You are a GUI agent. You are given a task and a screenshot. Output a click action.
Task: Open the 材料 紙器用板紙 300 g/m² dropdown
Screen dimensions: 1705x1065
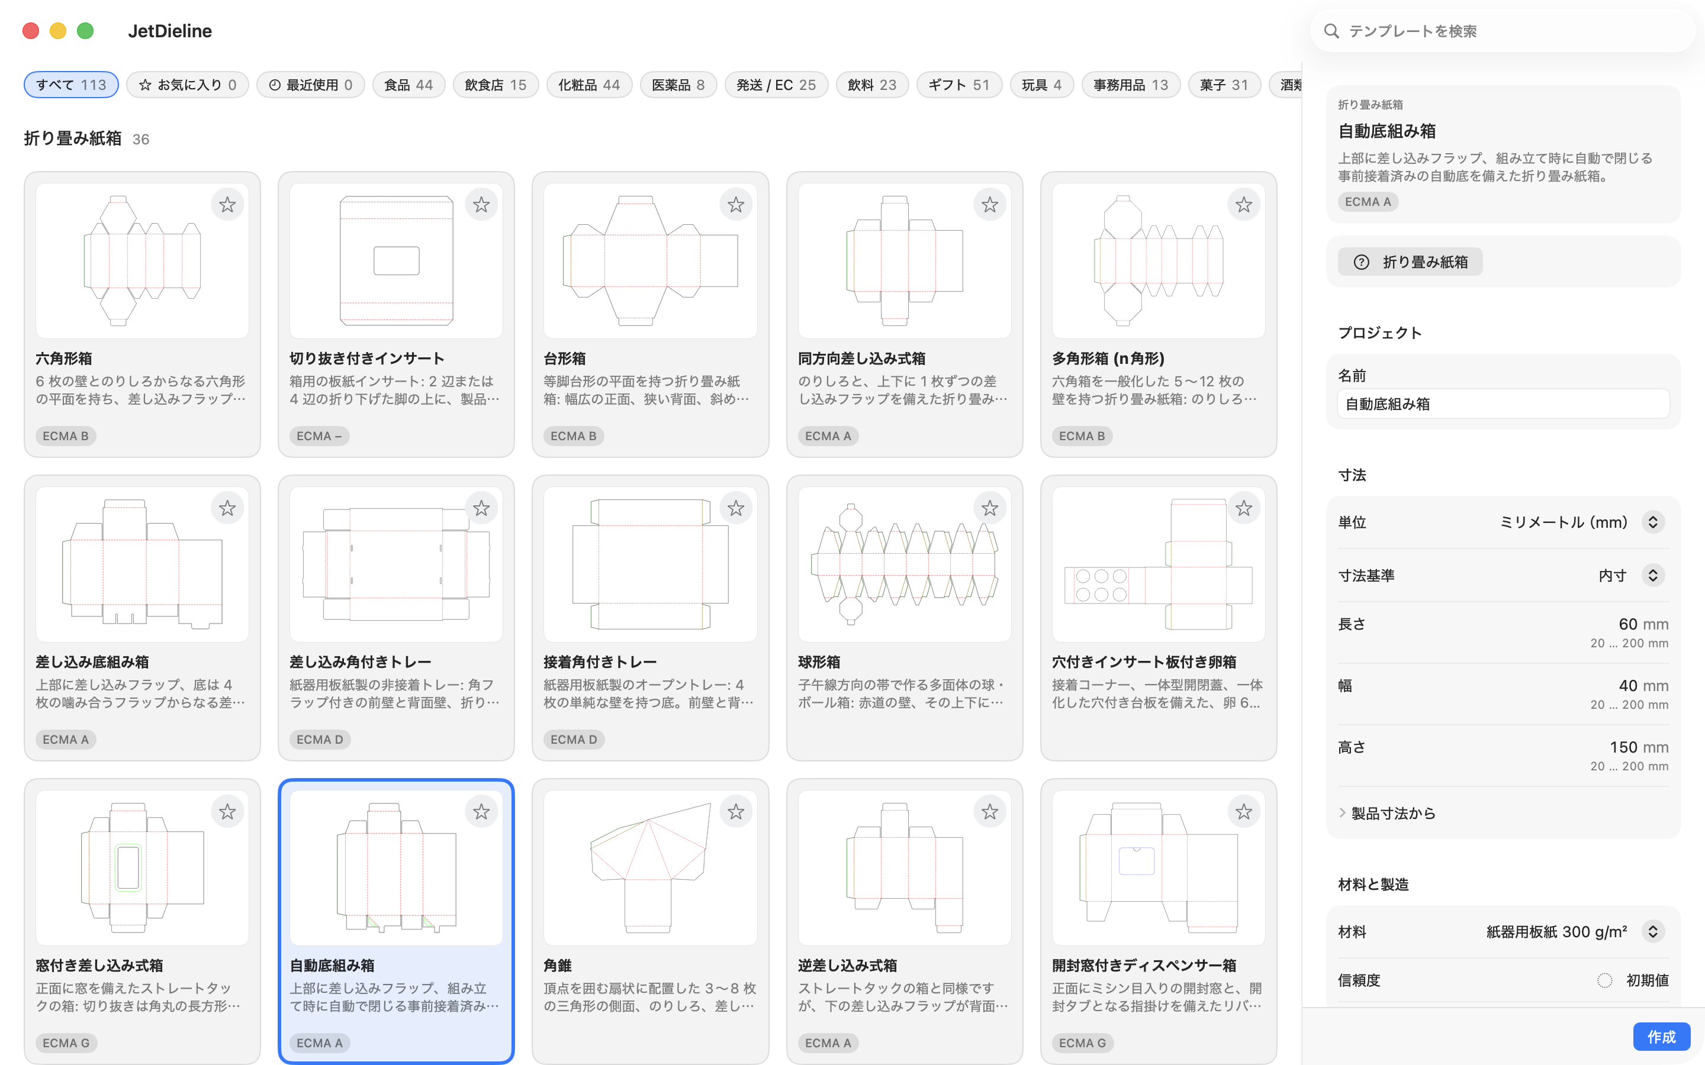point(1652,932)
